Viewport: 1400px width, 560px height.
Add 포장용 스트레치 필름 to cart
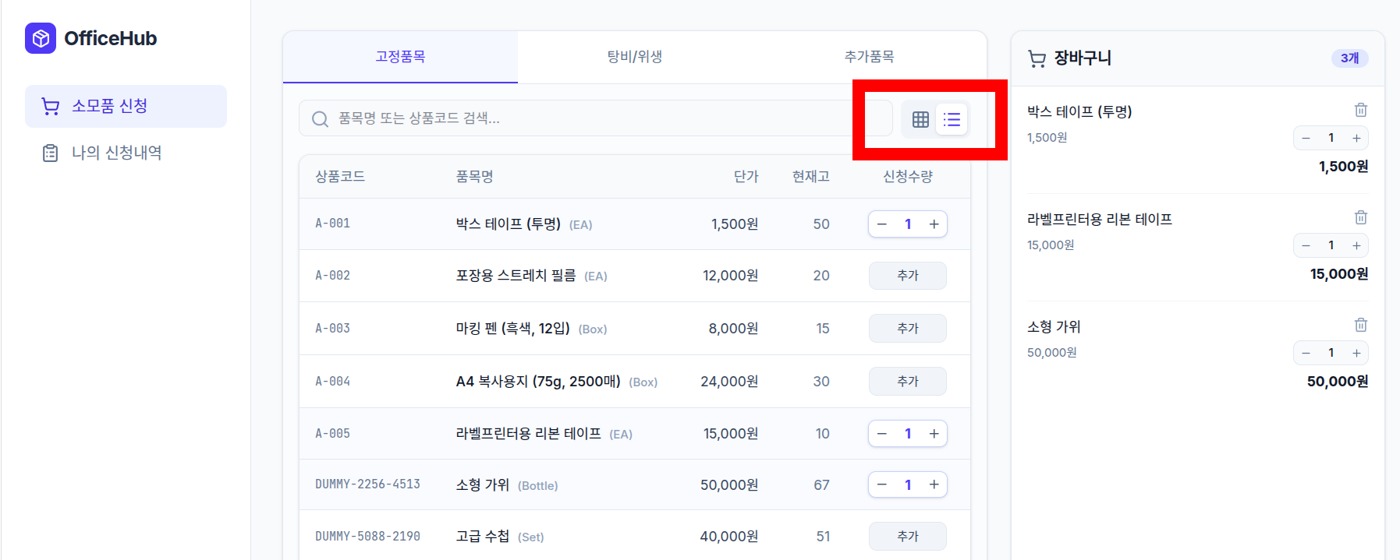point(908,276)
